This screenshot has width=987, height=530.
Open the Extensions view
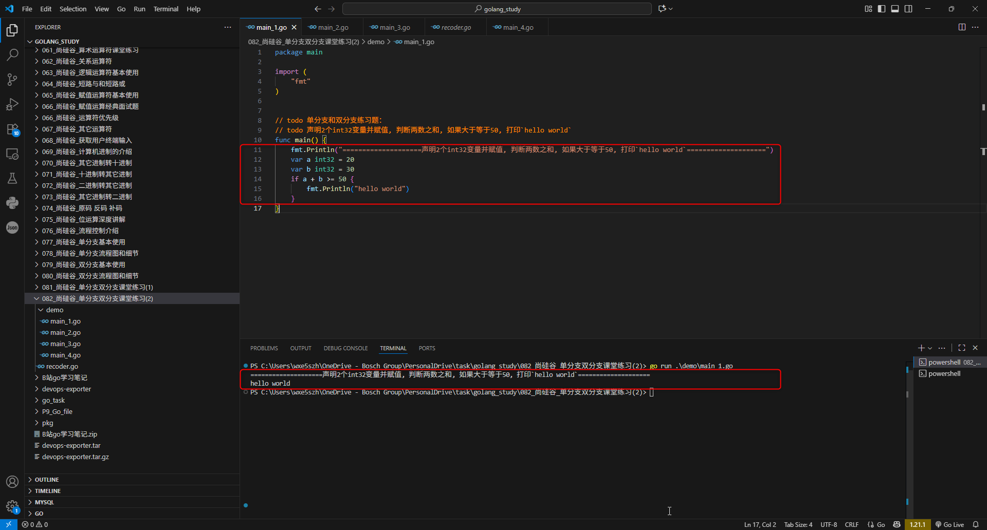click(x=12, y=129)
